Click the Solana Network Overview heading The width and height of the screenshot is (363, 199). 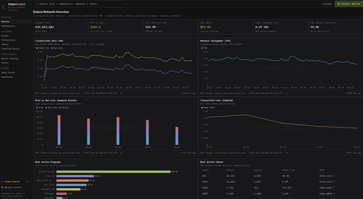coord(51,12)
